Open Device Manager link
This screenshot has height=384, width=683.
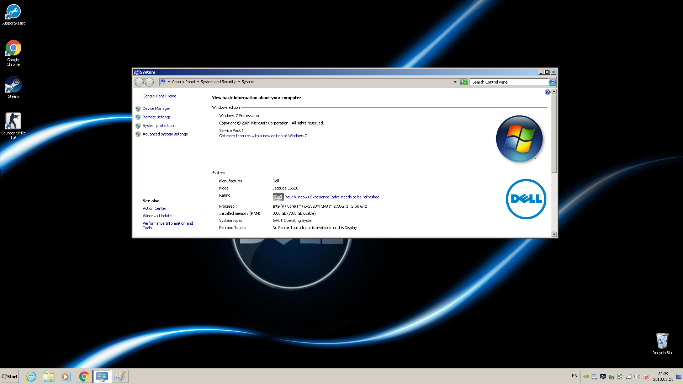coord(156,108)
